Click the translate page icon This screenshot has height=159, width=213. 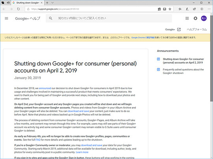pos(159,9)
